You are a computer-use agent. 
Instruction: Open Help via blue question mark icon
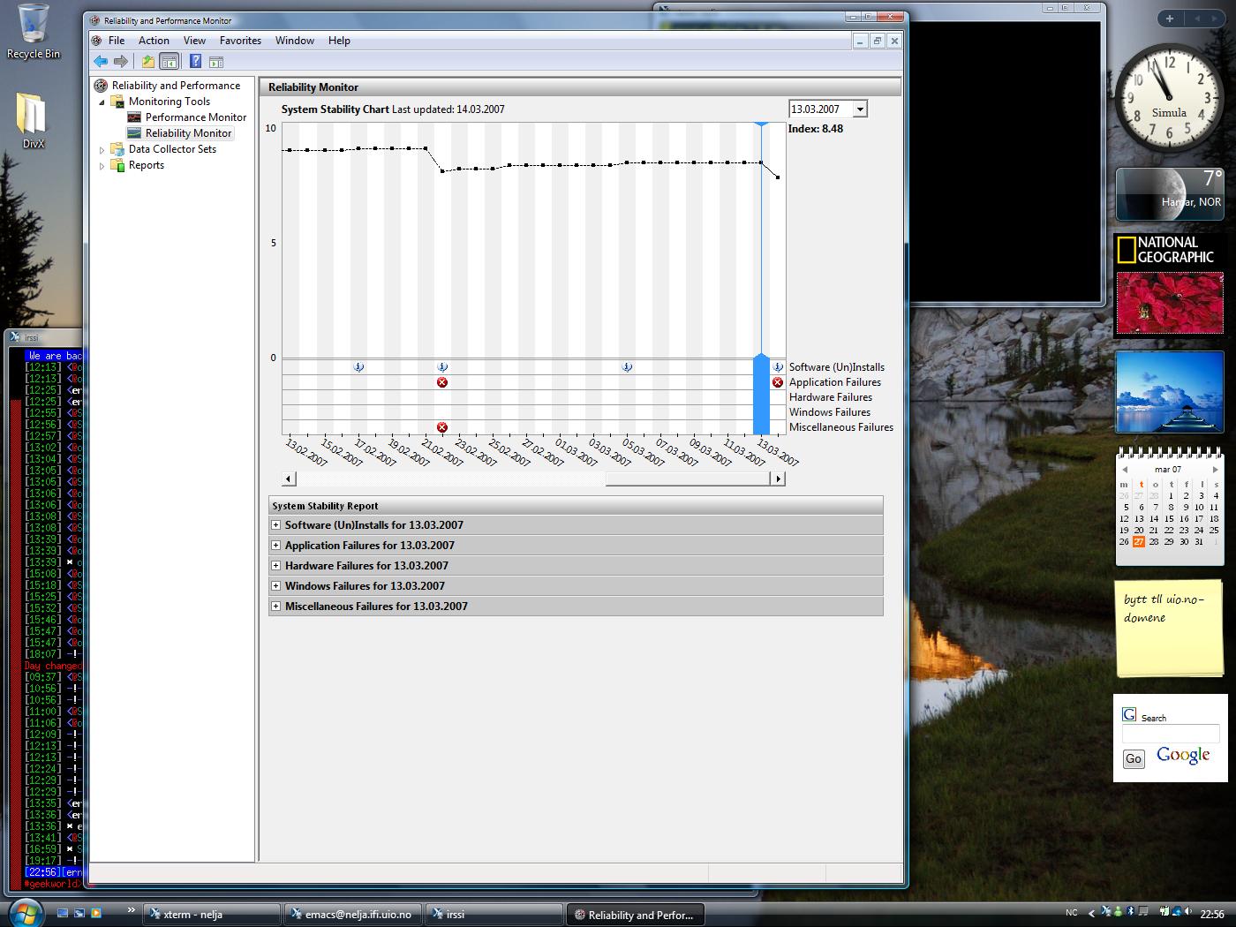(x=195, y=62)
